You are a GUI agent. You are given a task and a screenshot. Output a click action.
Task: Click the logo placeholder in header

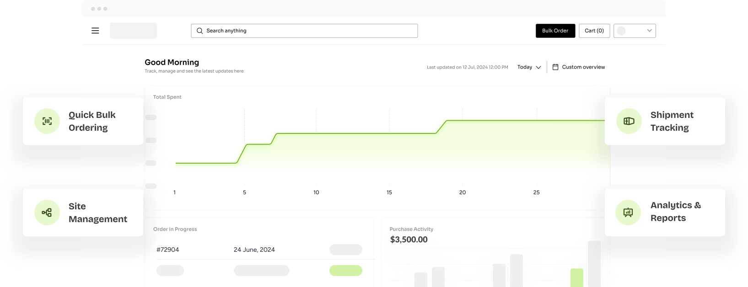click(x=133, y=31)
